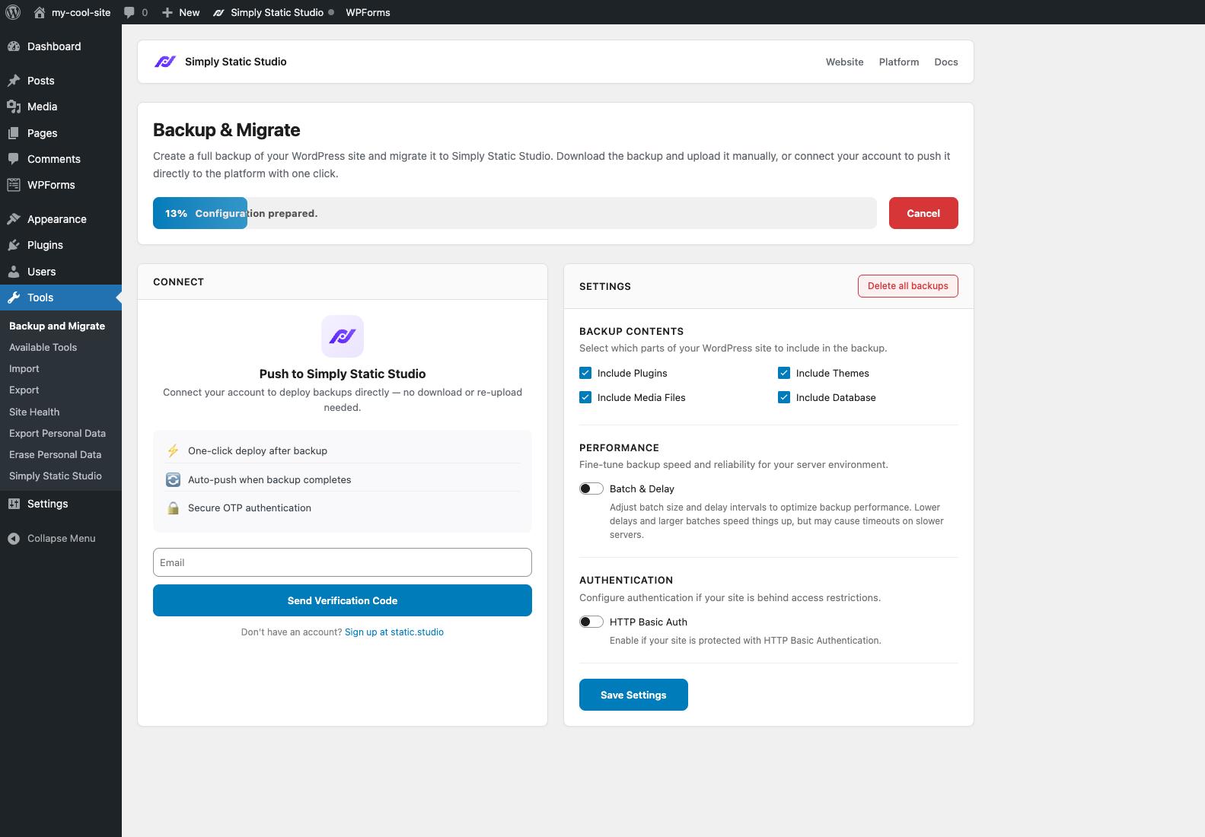
Task: Open the Posts menu item
Action: [x=61, y=81]
